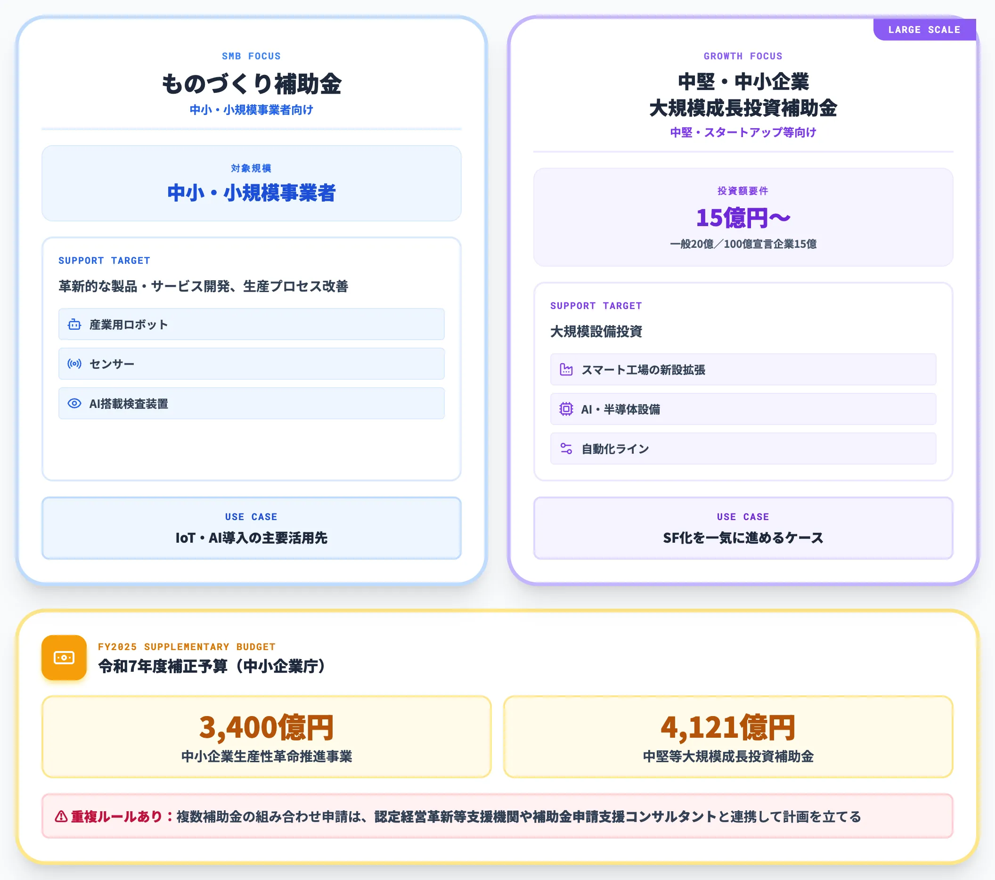
Task: Click the red 重複ルールあり warning text
Action: (122, 816)
